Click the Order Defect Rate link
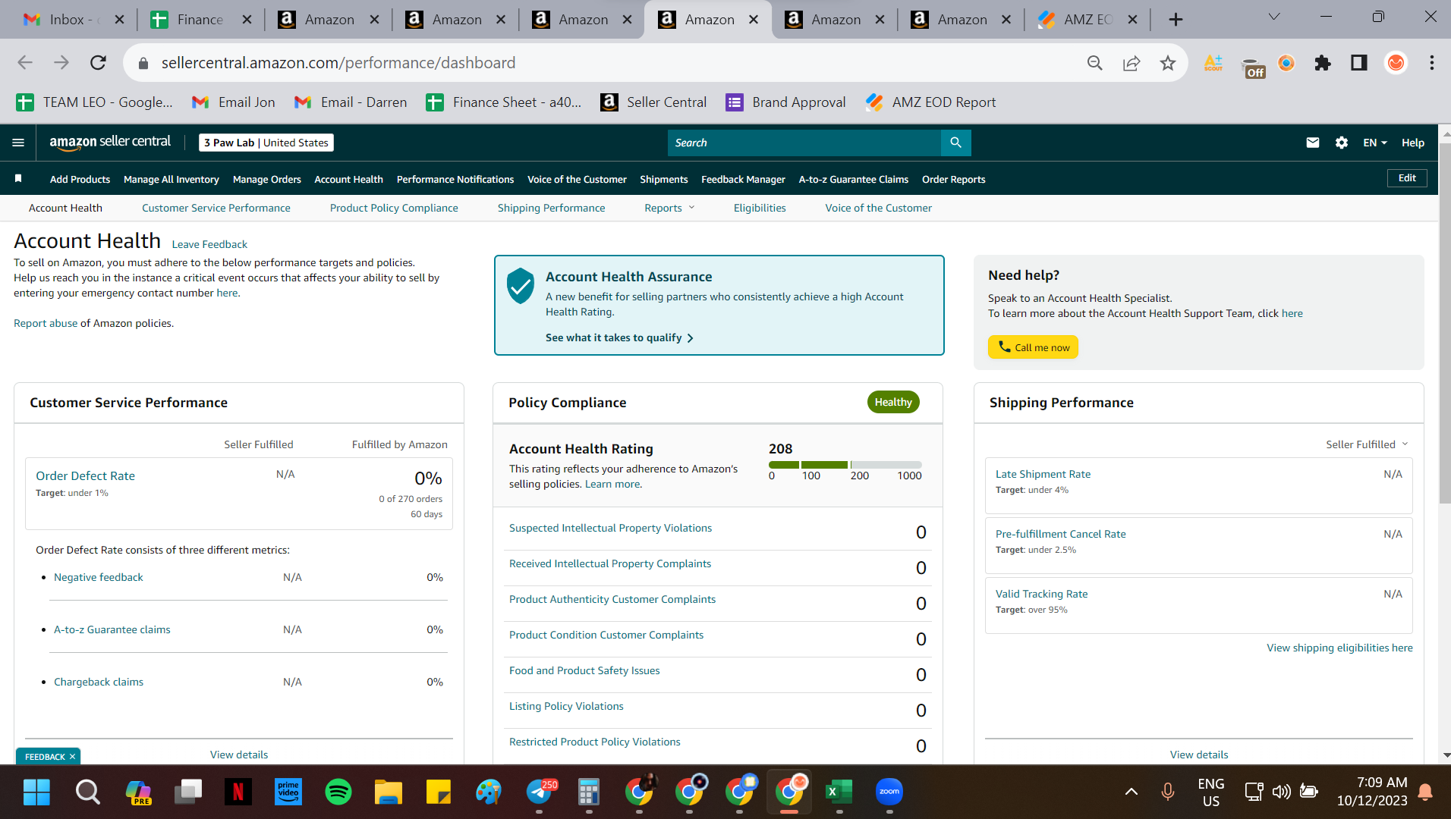The image size is (1451, 819). 85,475
